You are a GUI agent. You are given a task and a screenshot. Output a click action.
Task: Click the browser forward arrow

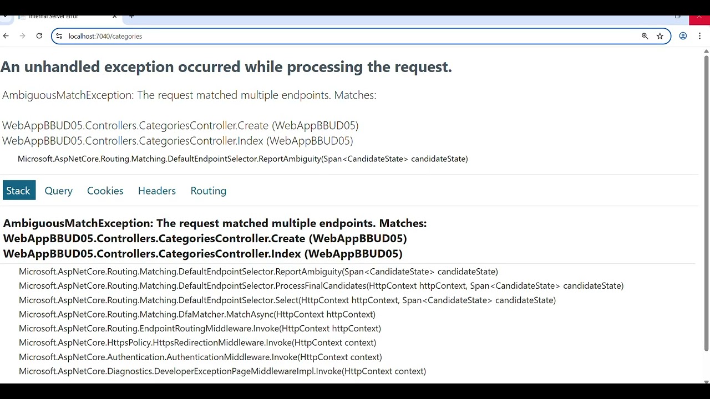tap(22, 36)
